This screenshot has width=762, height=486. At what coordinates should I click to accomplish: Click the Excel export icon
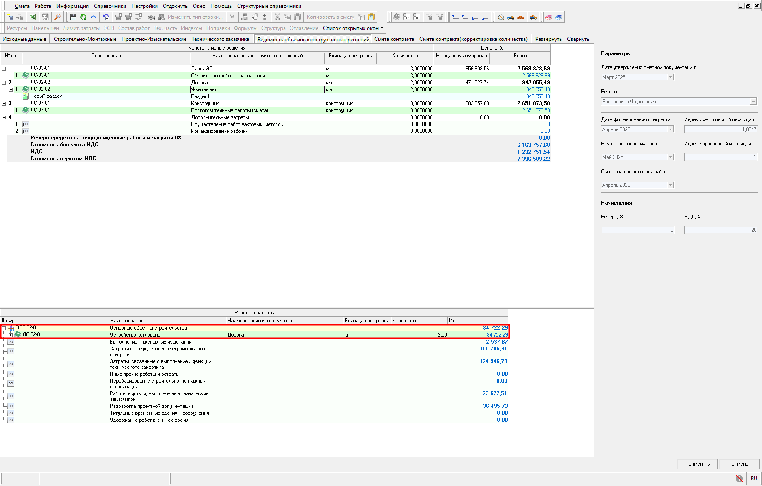[x=33, y=17]
